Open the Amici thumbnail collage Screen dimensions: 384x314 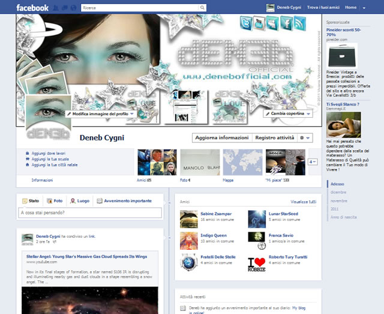(157, 162)
